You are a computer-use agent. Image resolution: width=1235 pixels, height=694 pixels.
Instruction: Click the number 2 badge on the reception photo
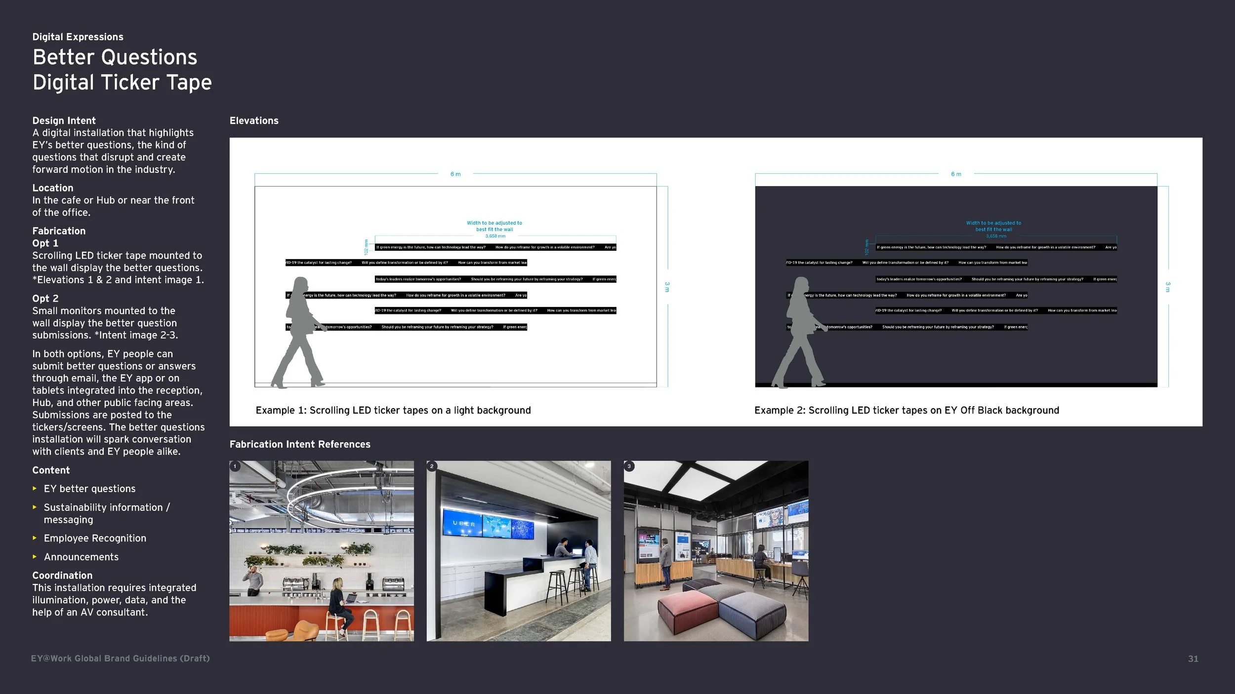pyautogui.click(x=432, y=466)
